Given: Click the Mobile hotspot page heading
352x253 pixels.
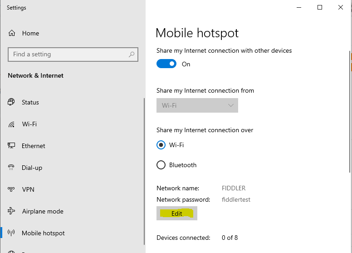Looking at the screenshot, I should pyautogui.click(x=197, y=33).
